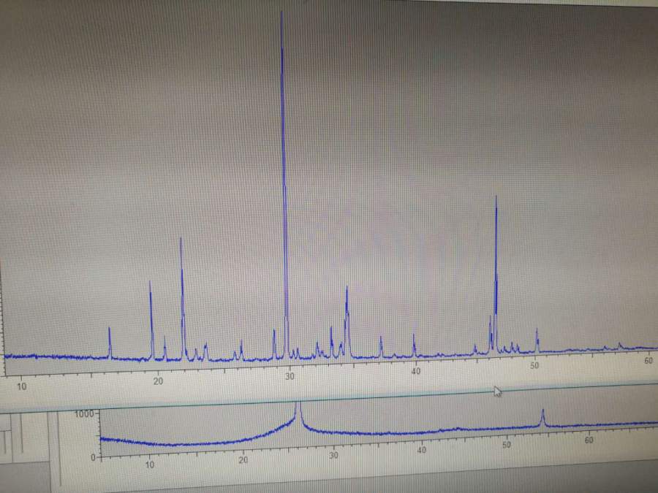This screenshot has height=493, width=658.
Task: Click the "50" axis label of the upper plot
Action: pyautogui.click(x=534, y=366)
